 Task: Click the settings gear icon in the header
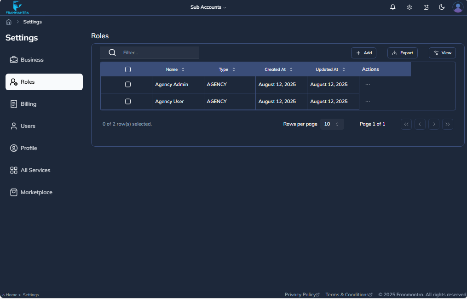409,7
